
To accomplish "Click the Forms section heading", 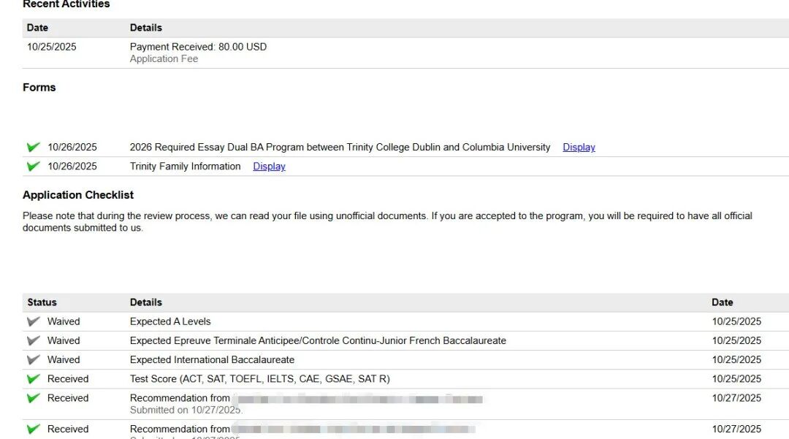I will [39, 88].
